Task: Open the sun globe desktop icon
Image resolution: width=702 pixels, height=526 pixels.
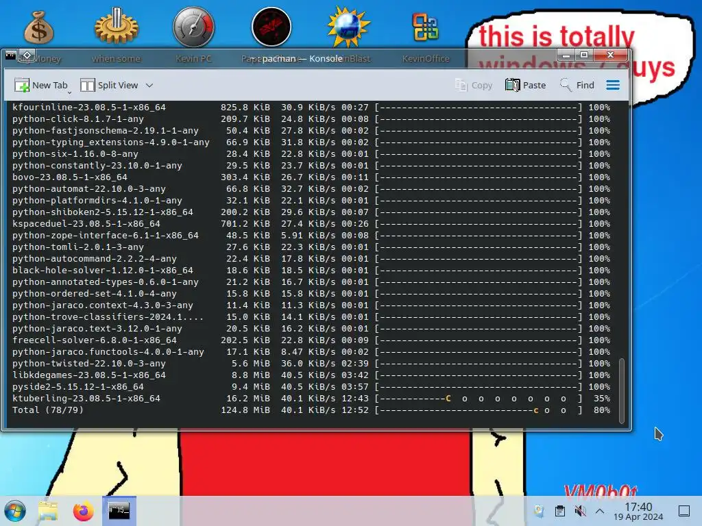Action: pos(348,27)
